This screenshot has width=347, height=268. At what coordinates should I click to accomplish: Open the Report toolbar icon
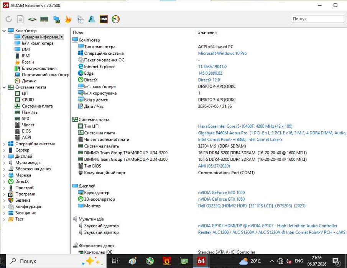20,19
